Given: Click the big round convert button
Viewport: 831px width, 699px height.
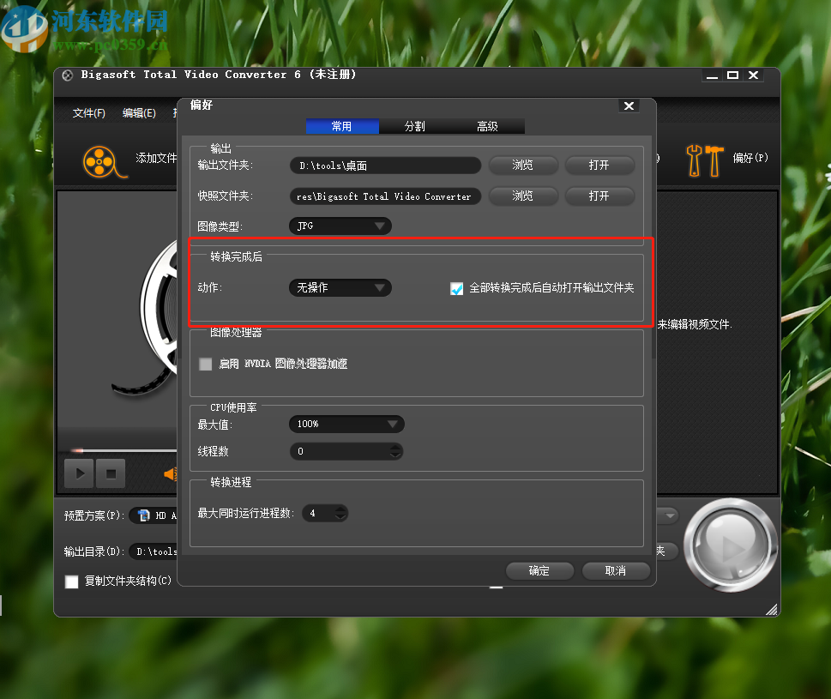Looking at the screenshot, I should (x=730, y=545).
